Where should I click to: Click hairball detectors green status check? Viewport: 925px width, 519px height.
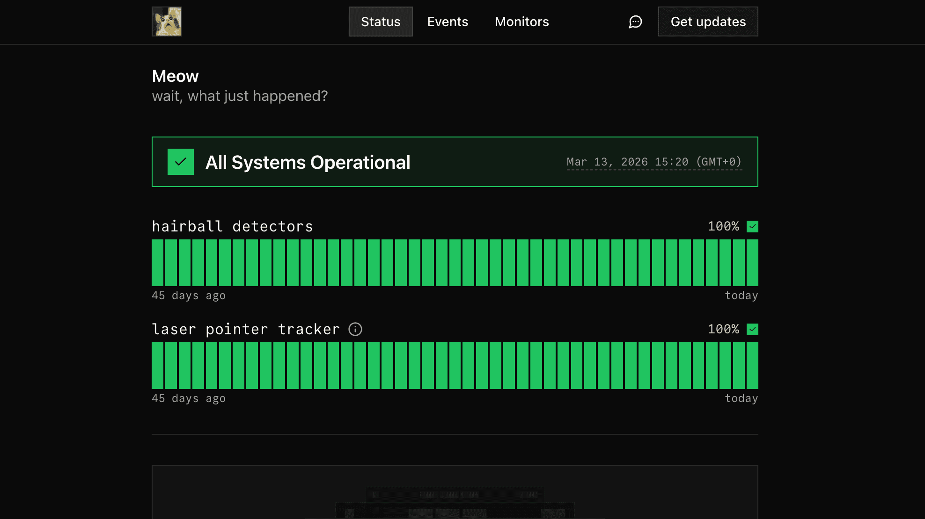[752, 226]
